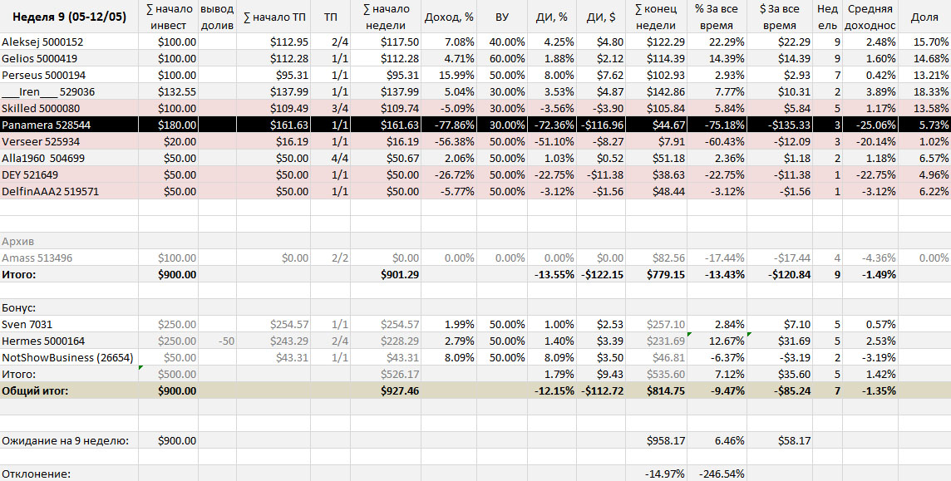951x481 pixels.
Task: Click the bold 'Итого:' label above the Бонус section
Action: [x=69, y=274]
